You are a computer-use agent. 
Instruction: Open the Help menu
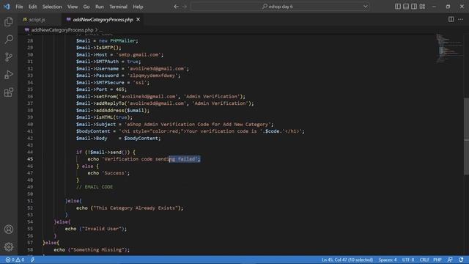pos(138,7)
